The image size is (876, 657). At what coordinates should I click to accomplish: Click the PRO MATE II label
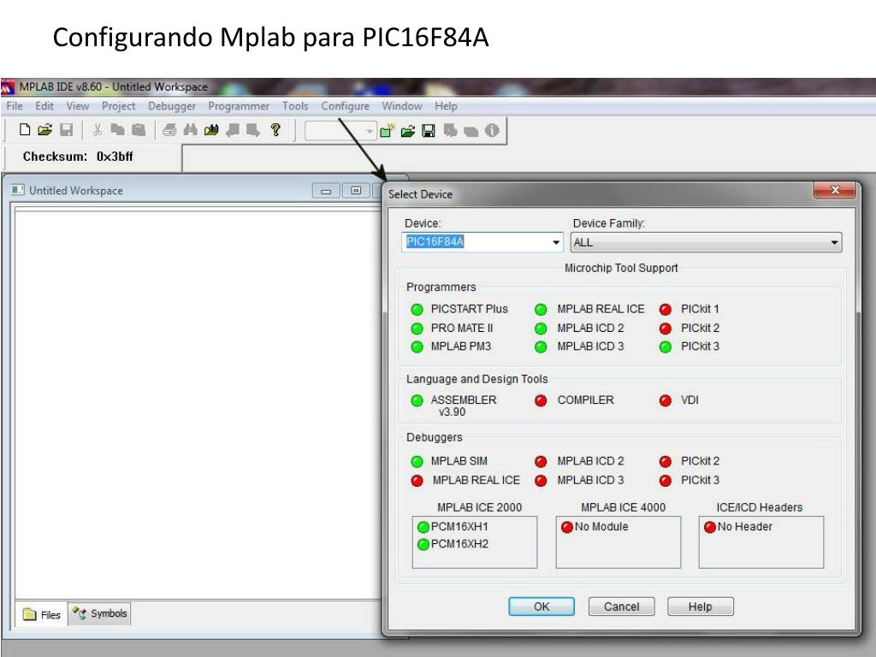(x=461, y=328)
